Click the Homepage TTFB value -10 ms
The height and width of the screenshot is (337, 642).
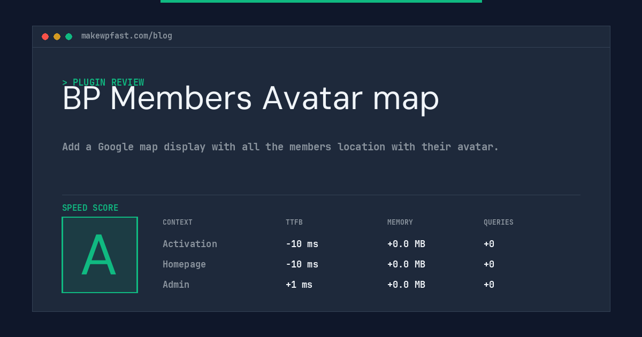[x=302, y=264]
